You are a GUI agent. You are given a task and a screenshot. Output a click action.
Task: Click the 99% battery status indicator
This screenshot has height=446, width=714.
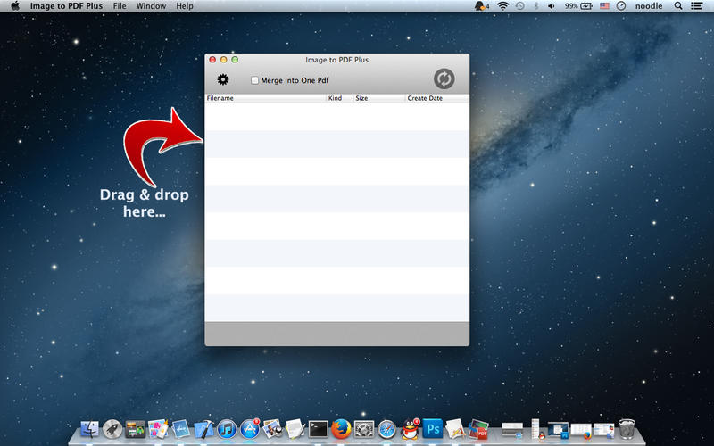[x=578, y=6]
